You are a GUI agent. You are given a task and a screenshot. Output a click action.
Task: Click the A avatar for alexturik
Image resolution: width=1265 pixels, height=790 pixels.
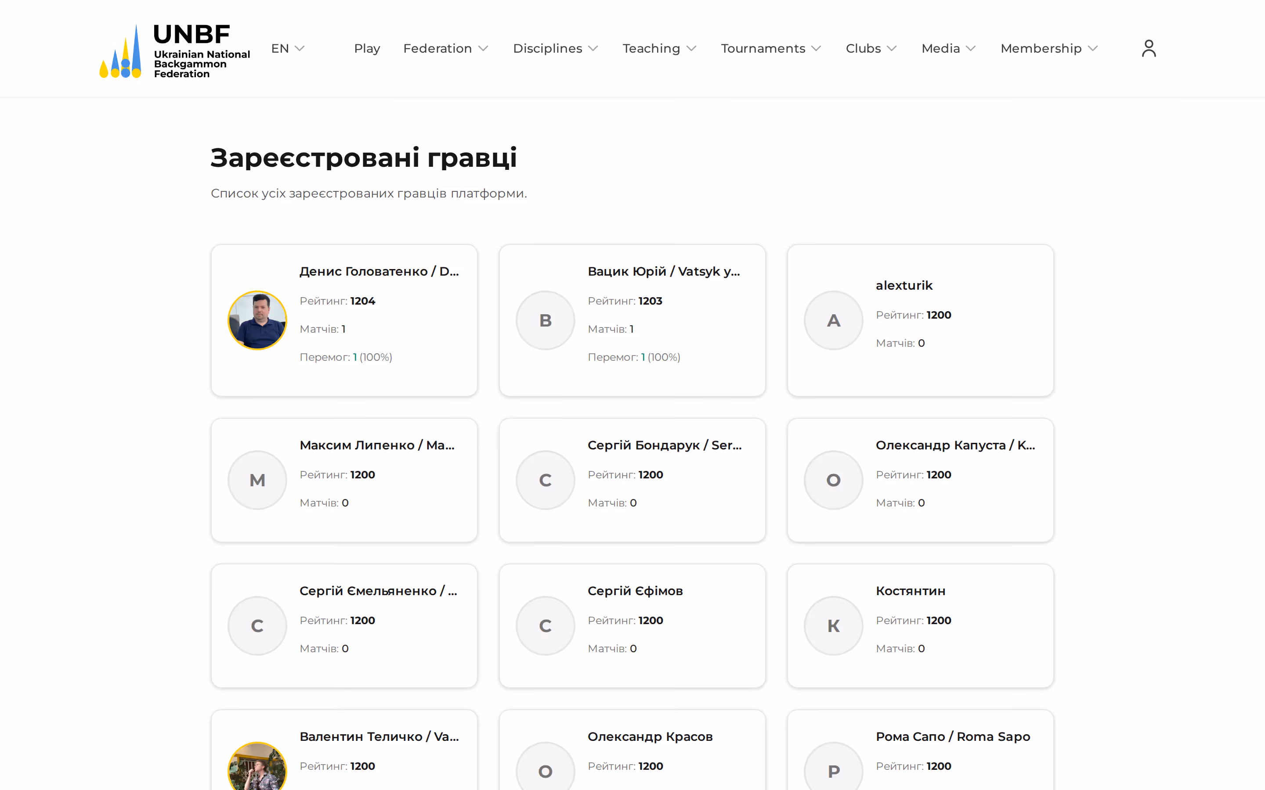click(x=833, y=320)
